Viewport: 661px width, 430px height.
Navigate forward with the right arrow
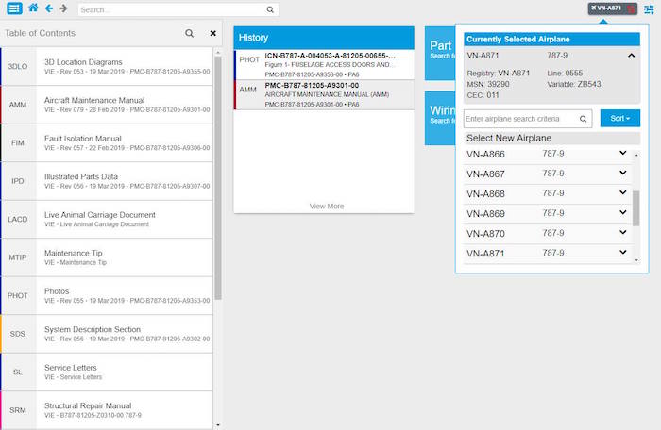click(63, 8)
